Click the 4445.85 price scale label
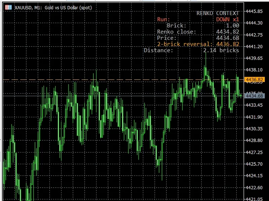269x201 pixels. [254, 11]
